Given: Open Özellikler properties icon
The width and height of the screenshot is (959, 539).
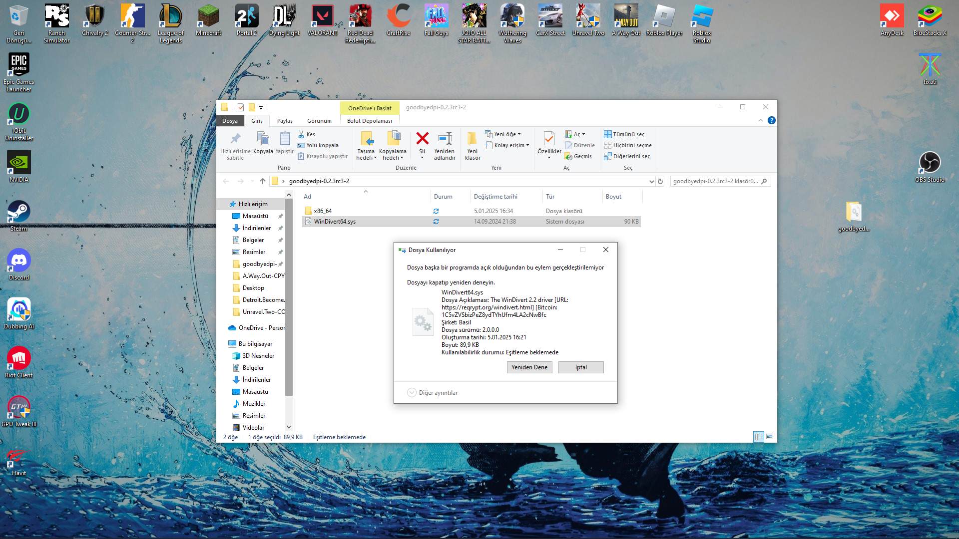Looking at the screenshot, I should click(549, 139).
